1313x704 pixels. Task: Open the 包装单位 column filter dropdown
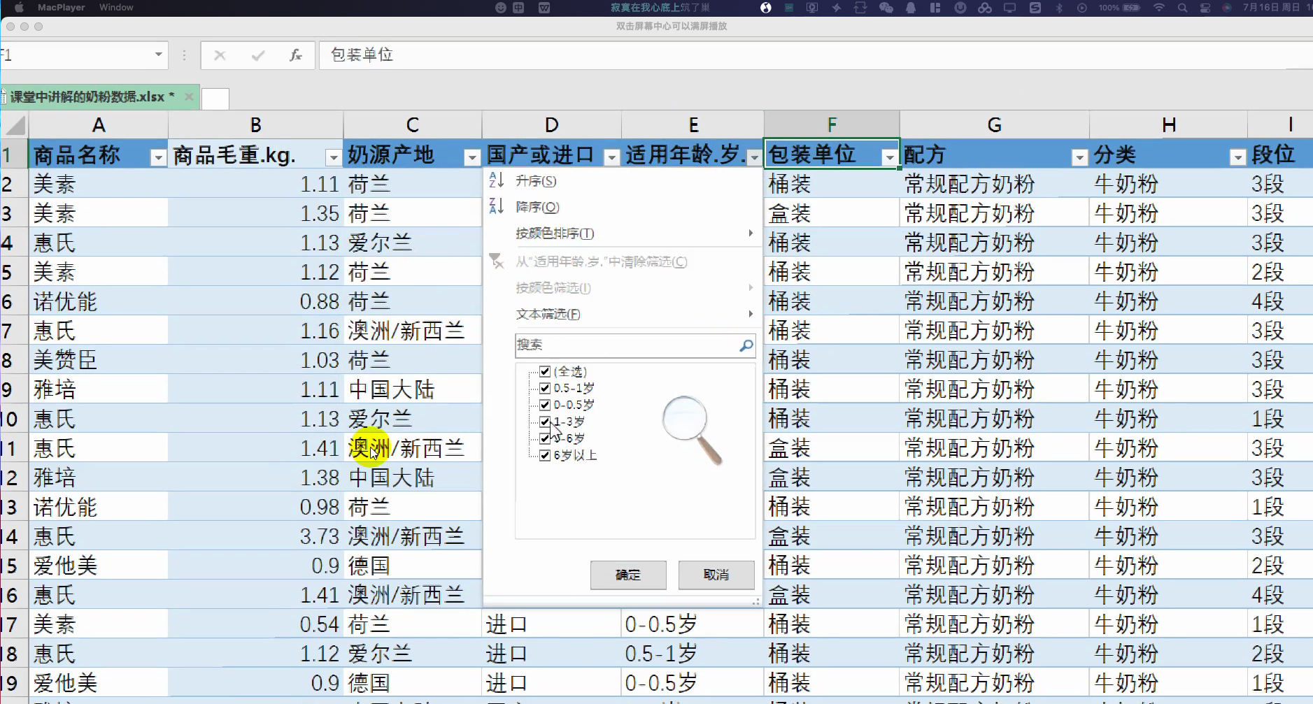click(x=889, y=158)
